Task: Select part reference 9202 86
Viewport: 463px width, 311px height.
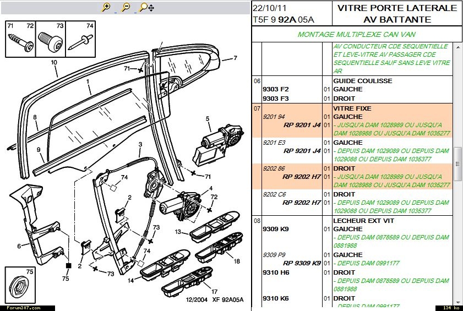Action: (274, 168)
